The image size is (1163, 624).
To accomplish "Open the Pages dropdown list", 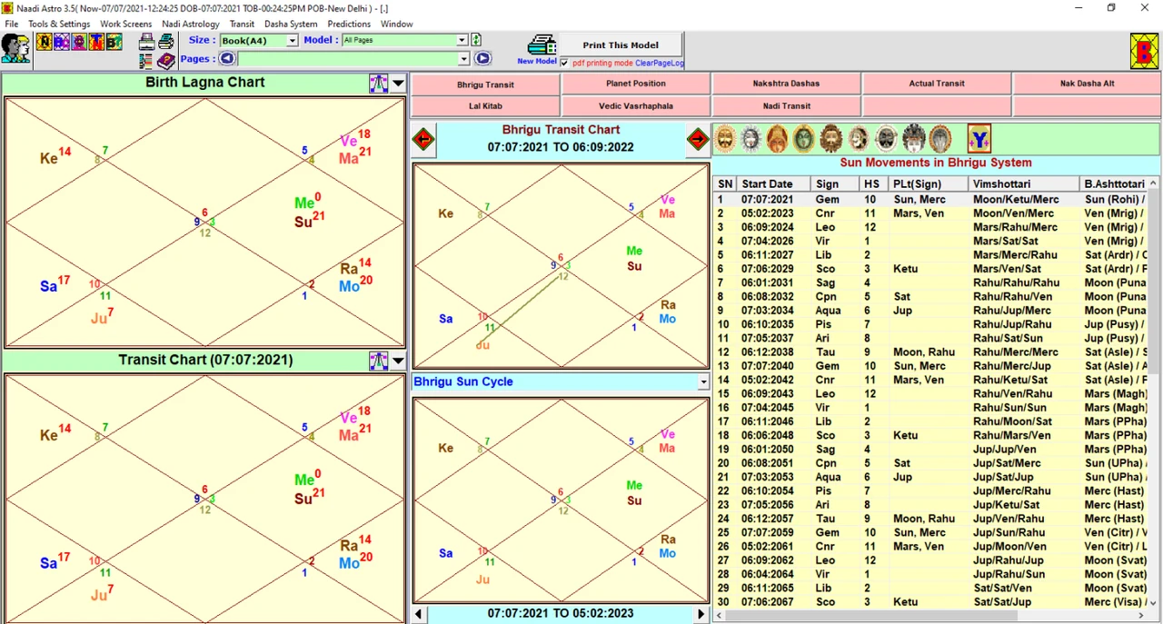I will (x=463, y=59).
